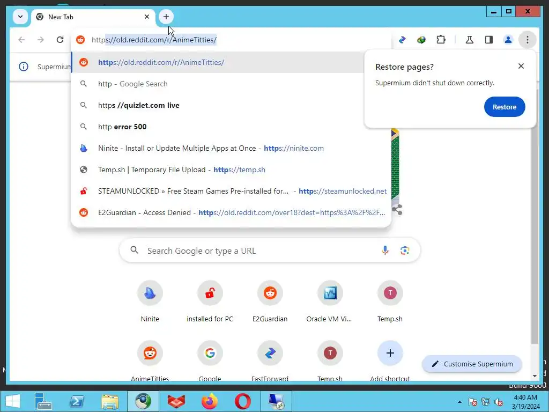The width and height of the screenshot is (549, 412).
Task: Open the Ninite shortcut
Action: [x=150, y=302]
